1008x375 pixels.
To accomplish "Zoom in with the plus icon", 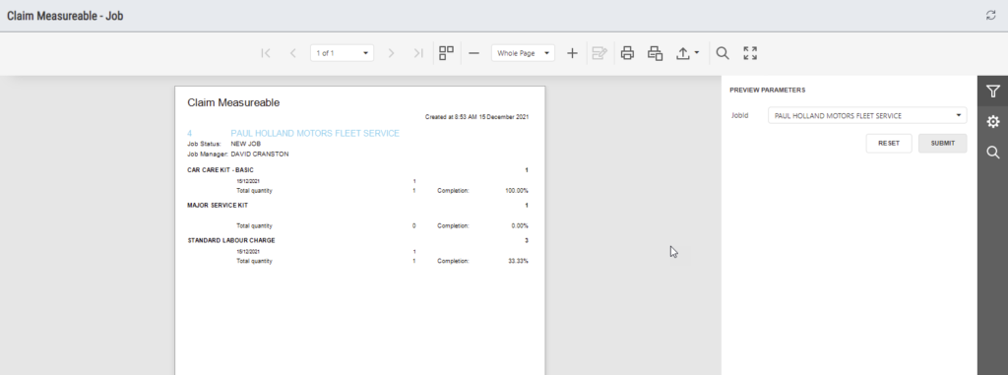I will [x=572, y=53].
